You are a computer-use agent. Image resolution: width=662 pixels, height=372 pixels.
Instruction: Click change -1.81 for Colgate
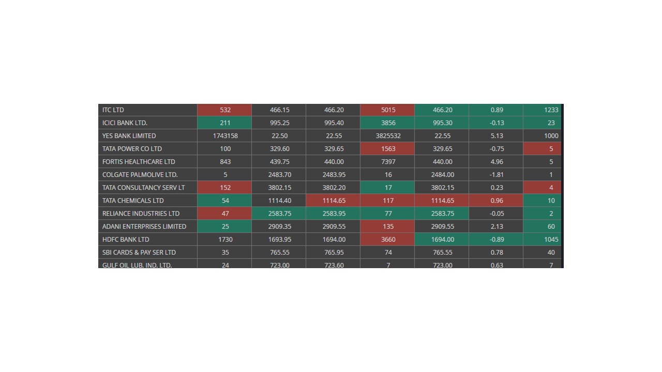496,175
